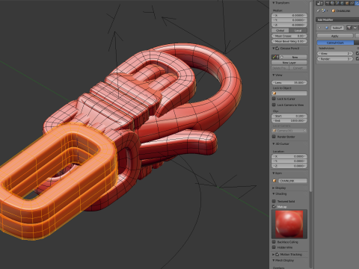Screen dimensions: 359x269
Task: Open the Render properties tab icon
Action: [328, 3]
